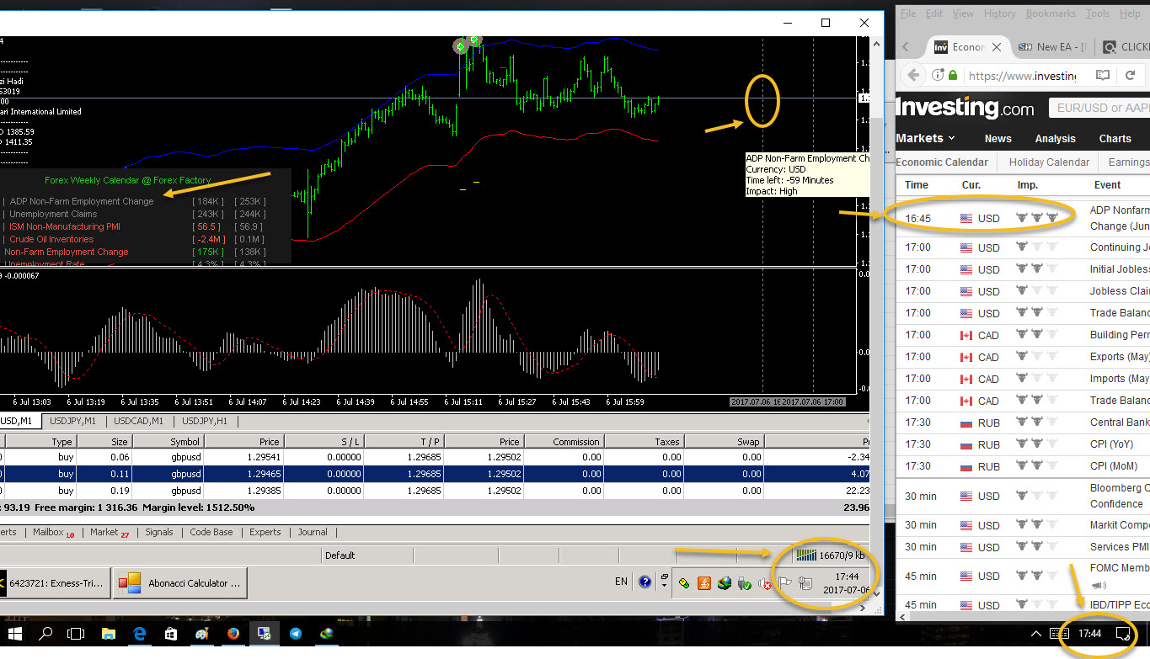Open Task View on Windows taskbar
Screen dimensions: 1150x659
point(76,633)
